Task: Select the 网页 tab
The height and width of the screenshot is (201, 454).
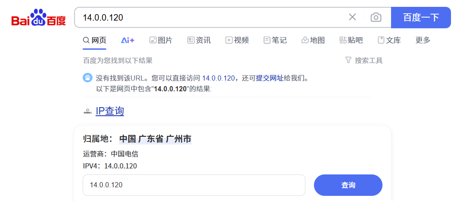Action: (94, 40)
